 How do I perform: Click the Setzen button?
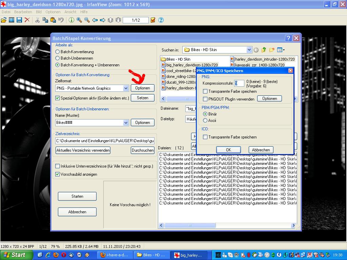(x=143, y=98)
